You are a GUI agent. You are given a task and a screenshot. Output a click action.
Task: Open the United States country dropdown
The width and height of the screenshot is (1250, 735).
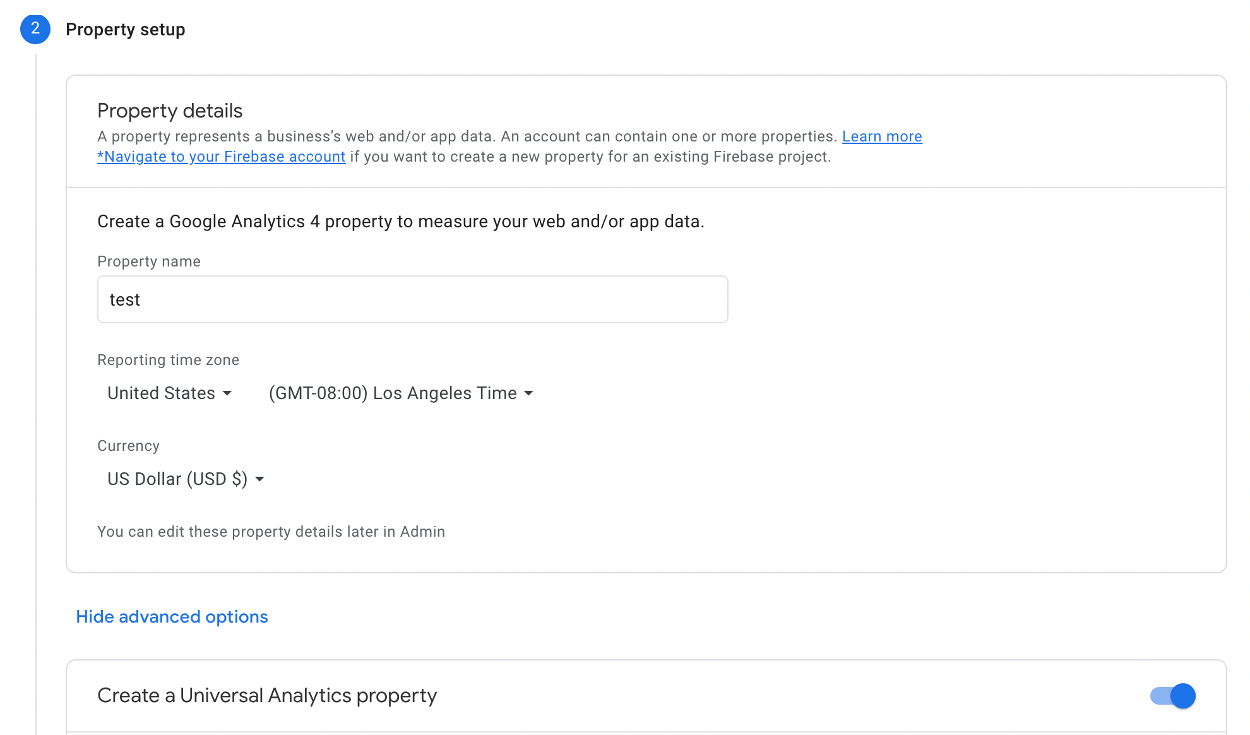169,393
